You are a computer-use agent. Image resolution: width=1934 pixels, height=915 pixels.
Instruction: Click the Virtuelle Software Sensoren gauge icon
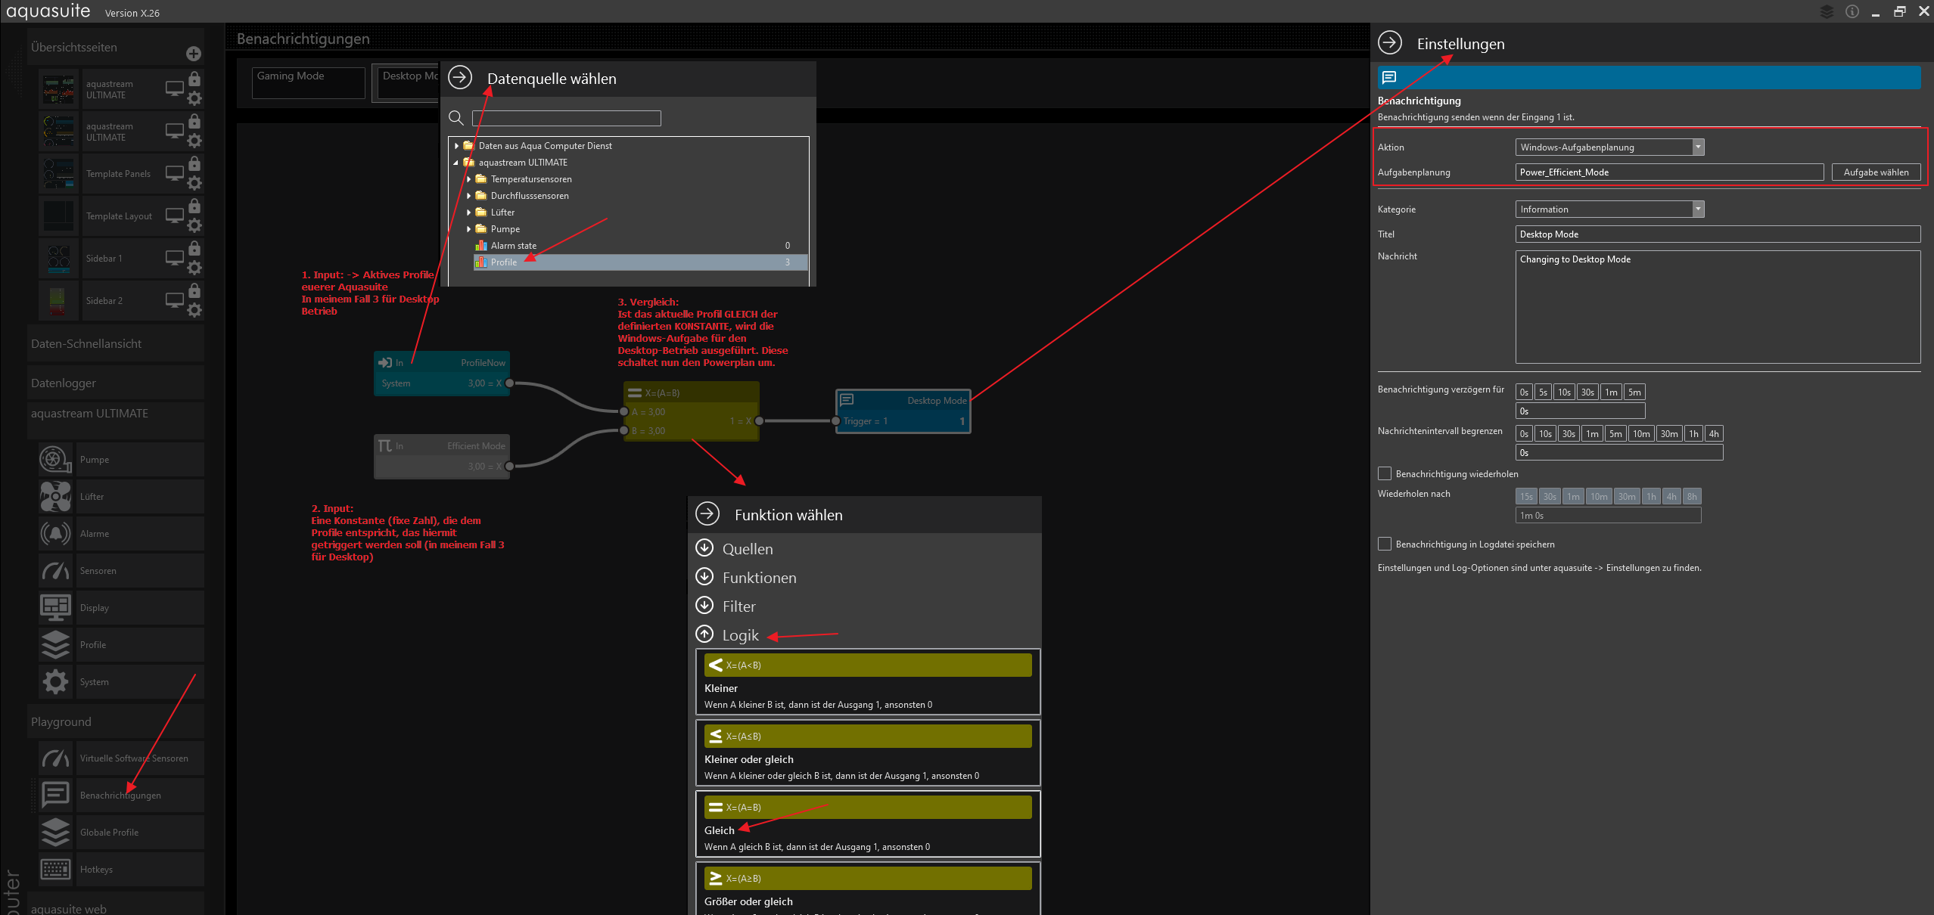(55, 758)
